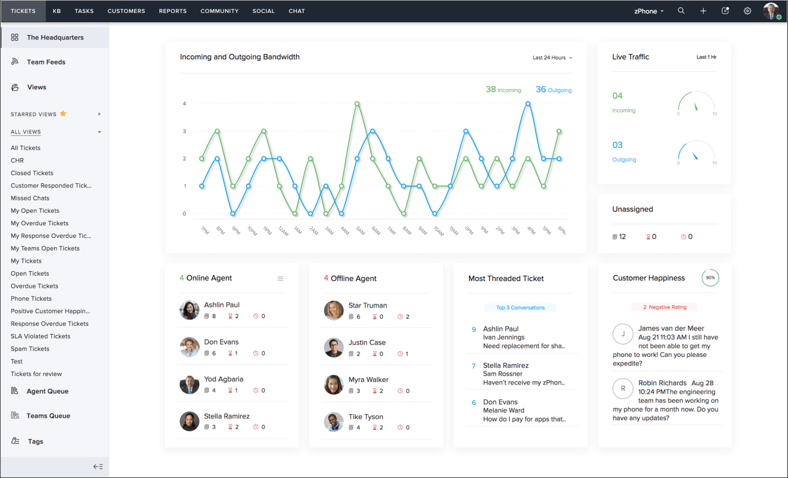Image resolution: width=788 pixels, height=478 pixels.
Task: Expand the Last 24 Hours dropdown
Action: tap(552, 57)
